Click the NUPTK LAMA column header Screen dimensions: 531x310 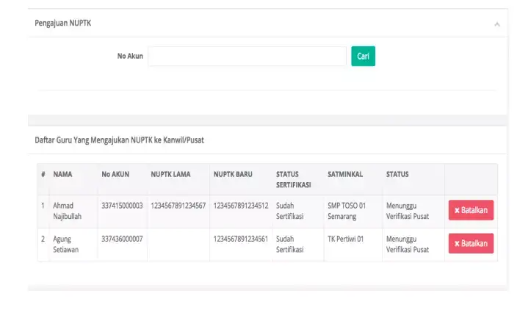click(170, 175)
